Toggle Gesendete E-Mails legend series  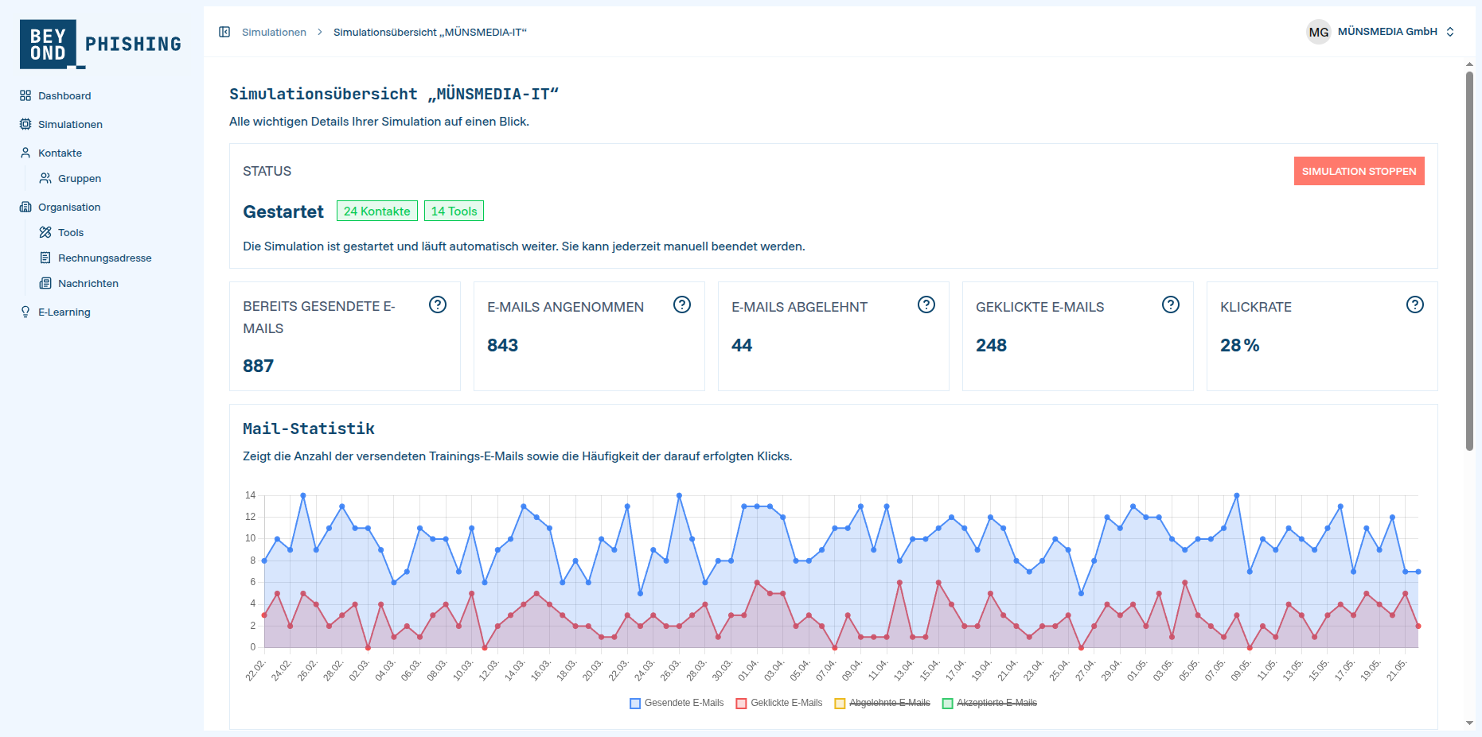(677, 703)
